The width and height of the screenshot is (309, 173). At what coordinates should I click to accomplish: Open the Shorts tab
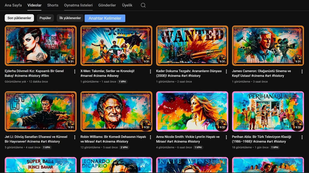tap(53, 5)
